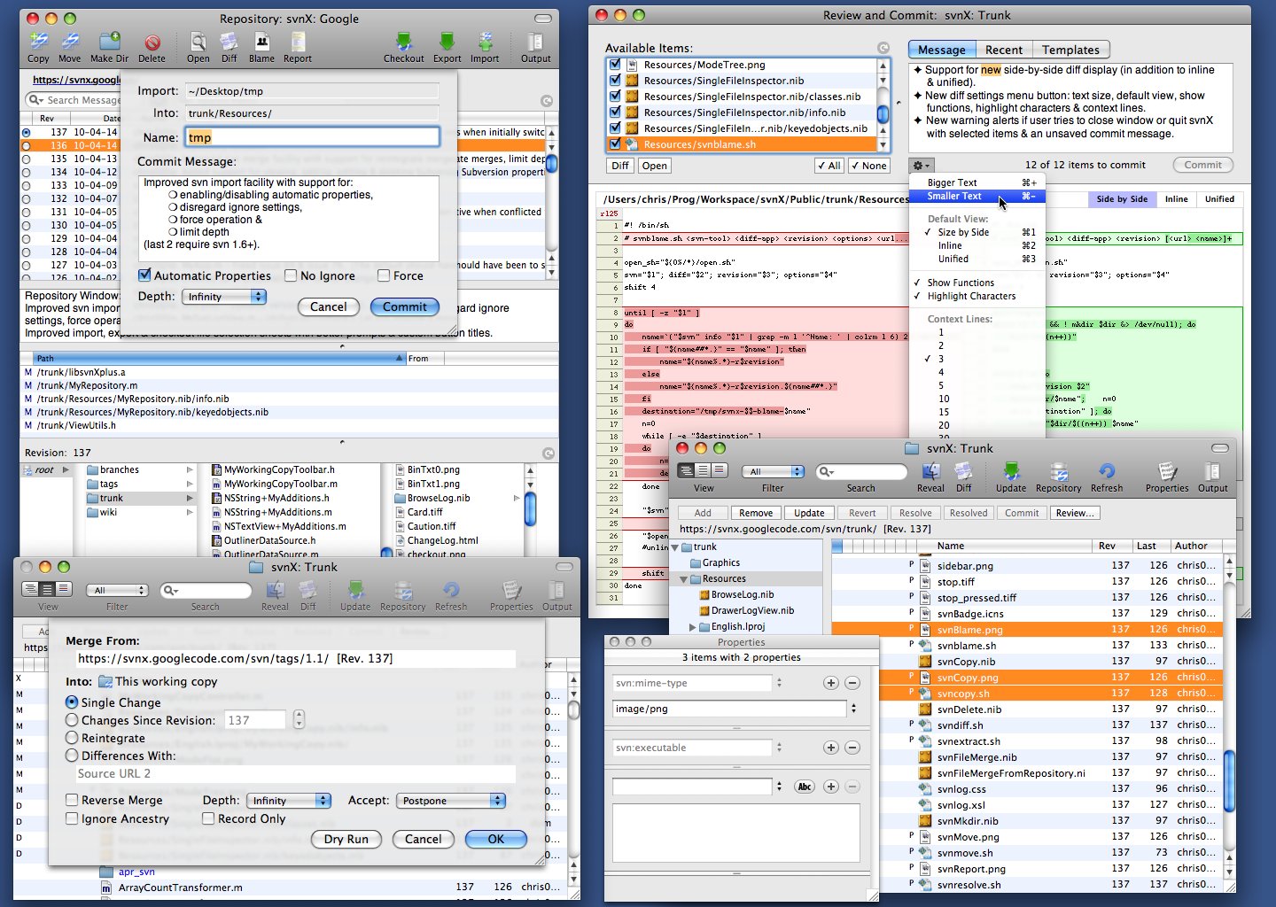Toggle Show Functions menu item
The height and width of the screenshot is (907, 1276).
[x=977, y=283]
